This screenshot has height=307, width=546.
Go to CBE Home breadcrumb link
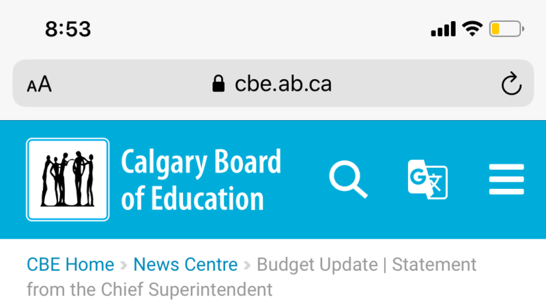coord(70,264)
